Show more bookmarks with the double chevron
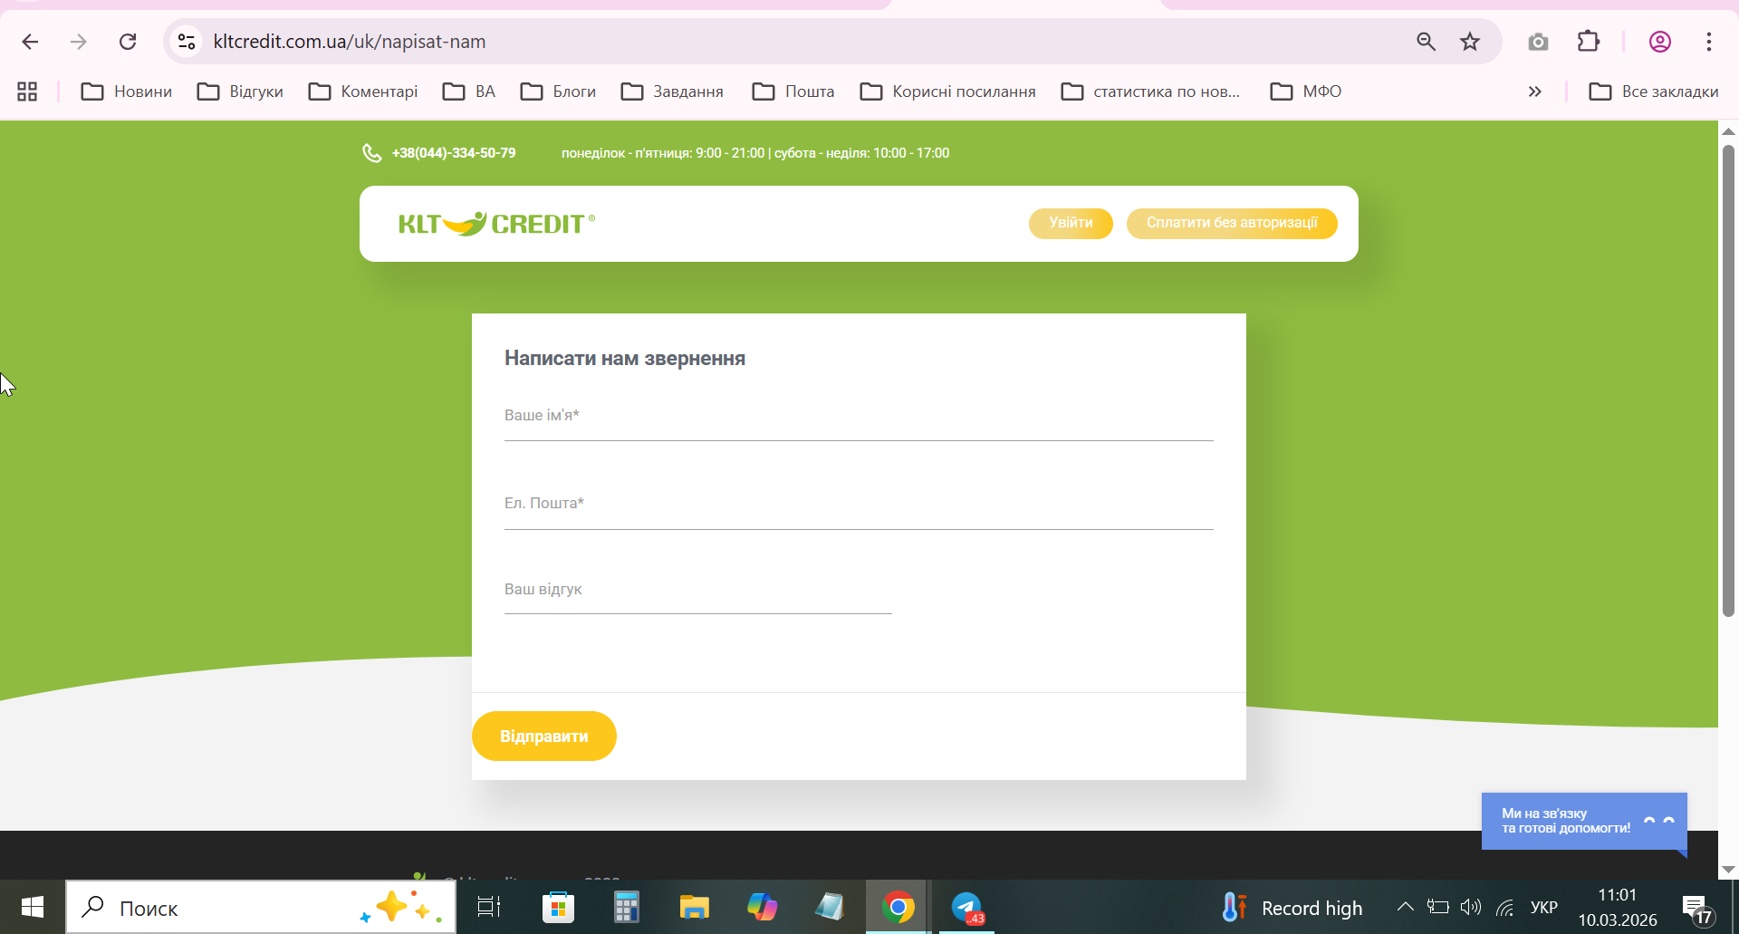 [x=1534, y=91]
